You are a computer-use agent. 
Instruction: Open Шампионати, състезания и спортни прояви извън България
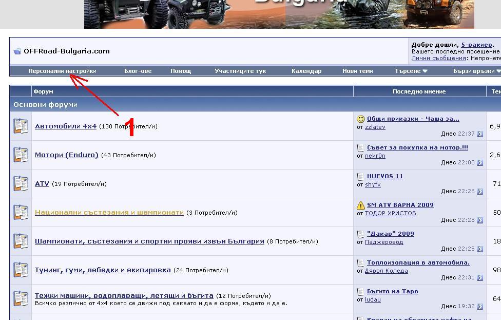point(149,241)
